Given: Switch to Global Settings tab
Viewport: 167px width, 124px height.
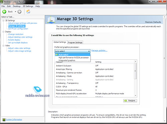Looking at the screenshot, I should pyautogui.click(x=60, y=42).
